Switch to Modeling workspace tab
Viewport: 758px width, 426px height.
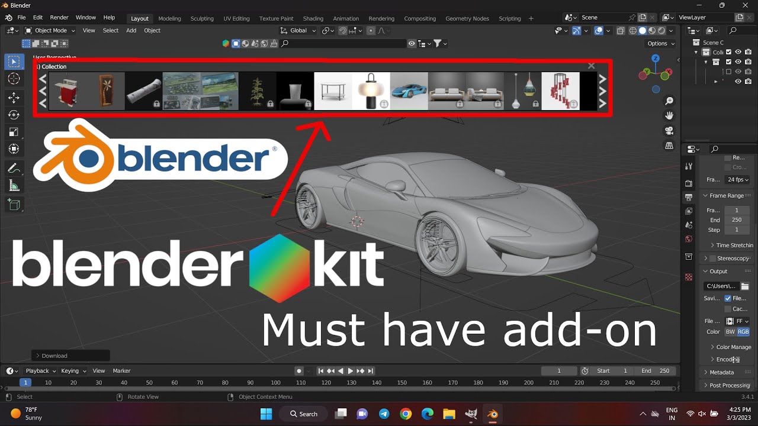169,18
